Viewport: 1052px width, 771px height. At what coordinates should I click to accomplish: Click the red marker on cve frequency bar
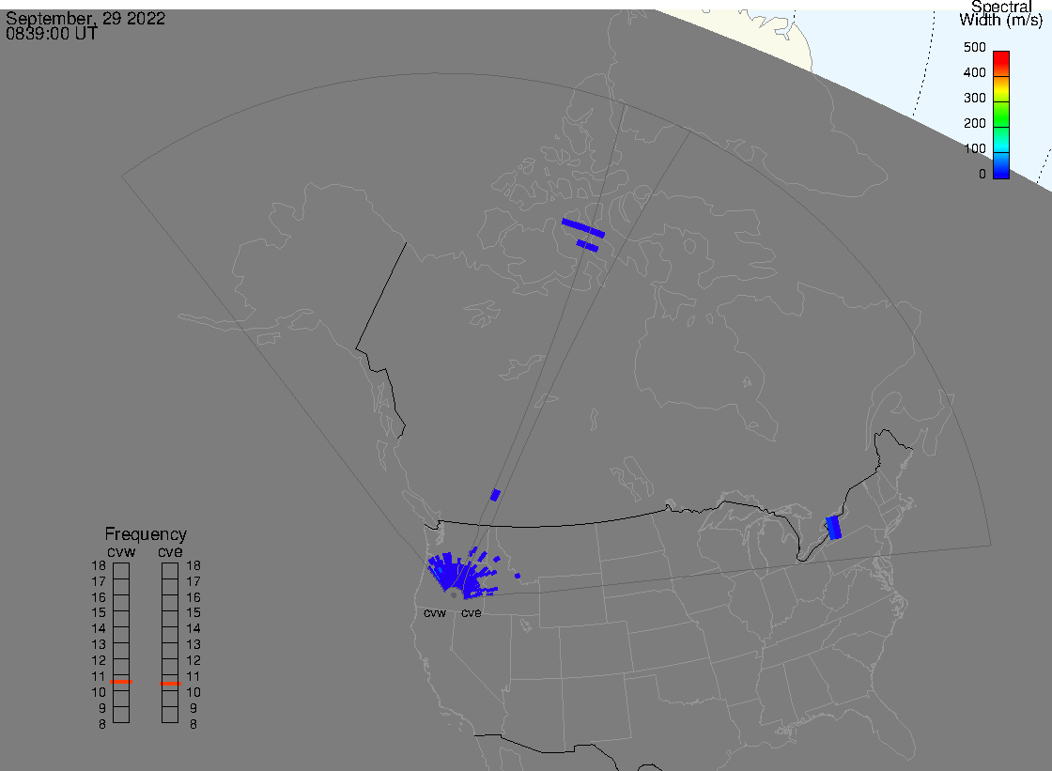pyautogui.click(x=170, y=684)
